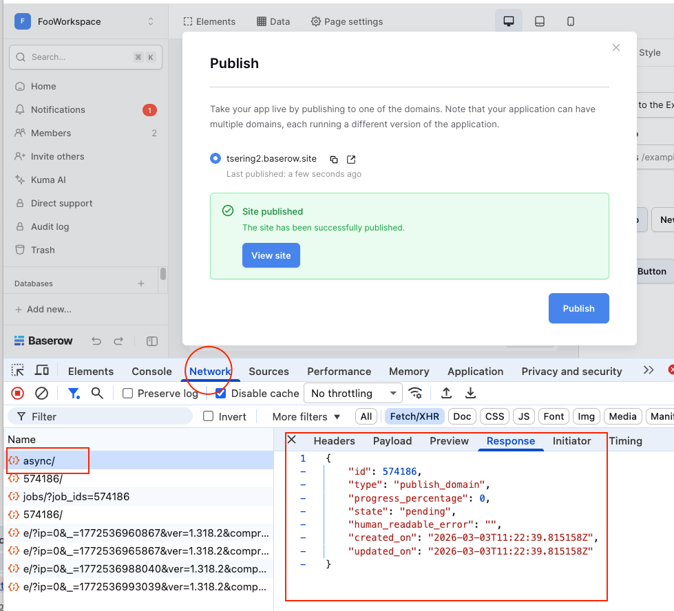
Task: Click the DevTools inspect element picker icon
Action: (18, 371)
